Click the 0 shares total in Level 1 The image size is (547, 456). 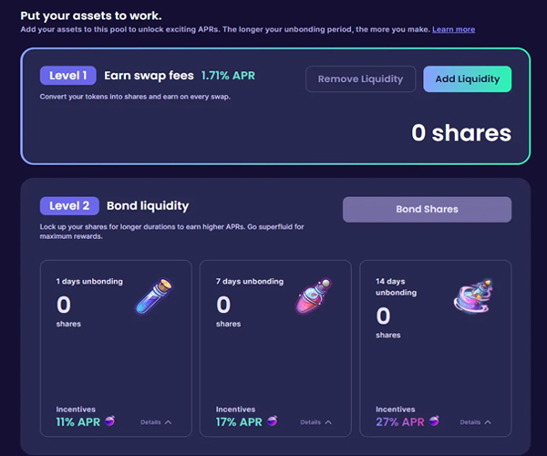click(x=461, y=133)
